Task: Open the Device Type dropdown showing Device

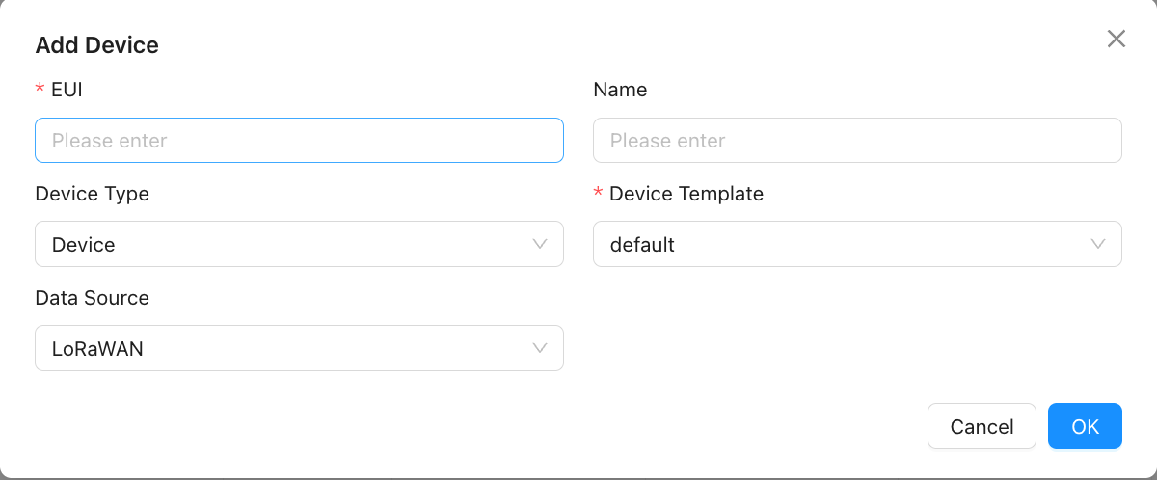Action: pyautogui.click(x=289, y=244)
